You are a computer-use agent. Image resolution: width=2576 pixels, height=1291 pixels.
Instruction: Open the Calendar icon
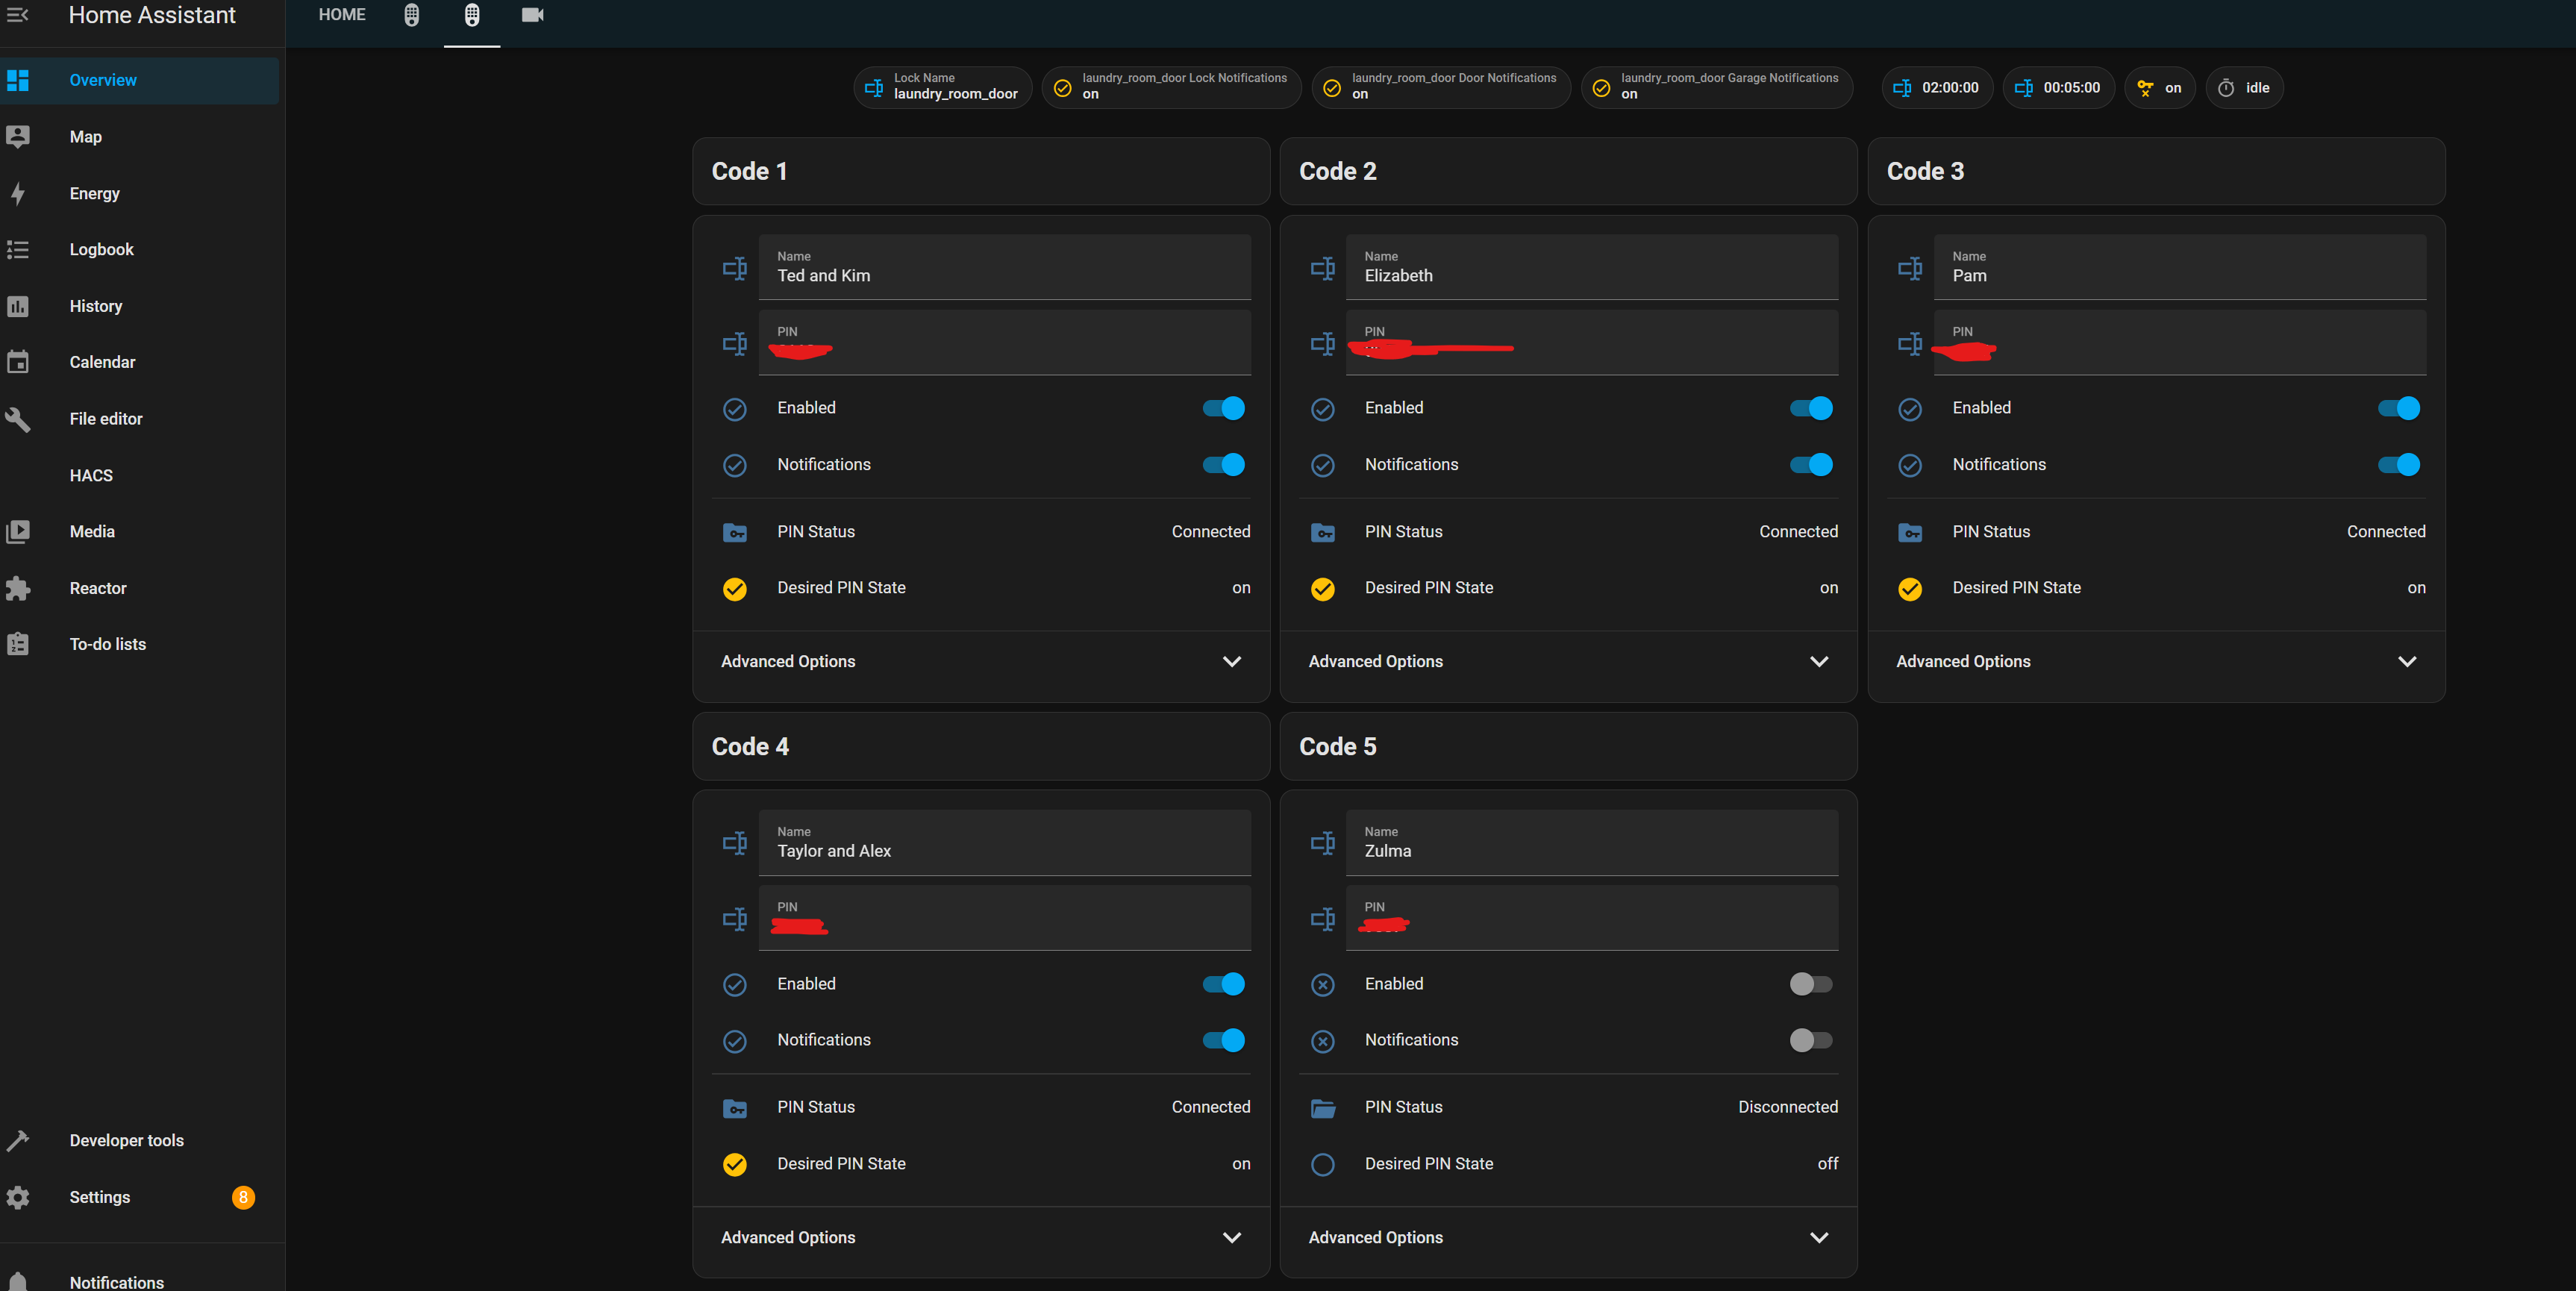click(18, 362)
